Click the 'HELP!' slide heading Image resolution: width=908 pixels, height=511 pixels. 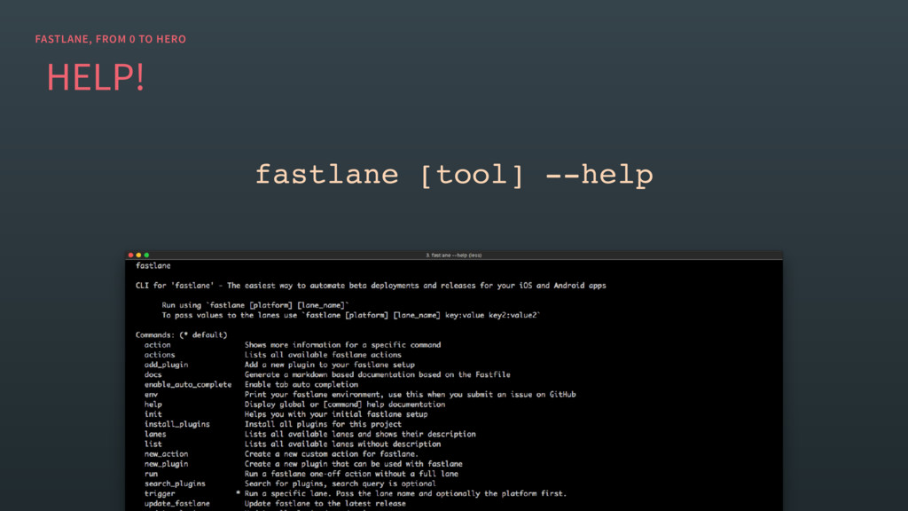(x=95, y=77)
